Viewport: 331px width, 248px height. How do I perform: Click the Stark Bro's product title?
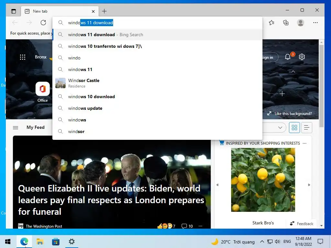pyautogui.click(x=263, y=223)
